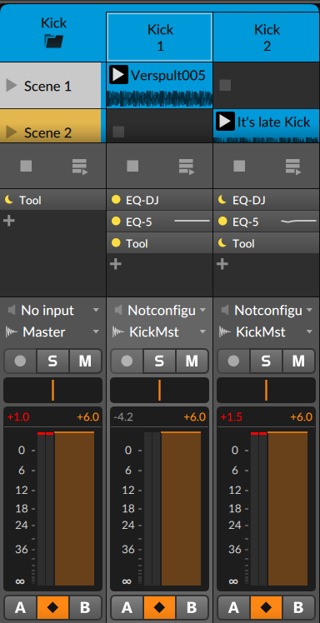Select the Kick 1 track header

160,37
